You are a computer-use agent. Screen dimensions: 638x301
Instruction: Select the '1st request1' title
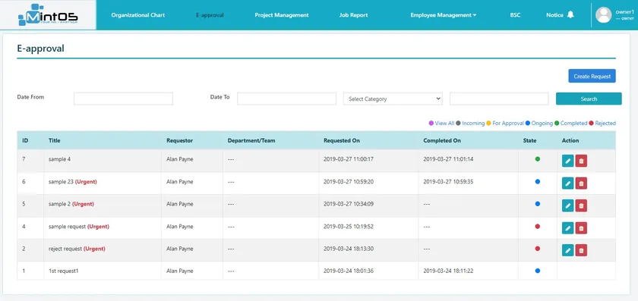click(64, 271)
